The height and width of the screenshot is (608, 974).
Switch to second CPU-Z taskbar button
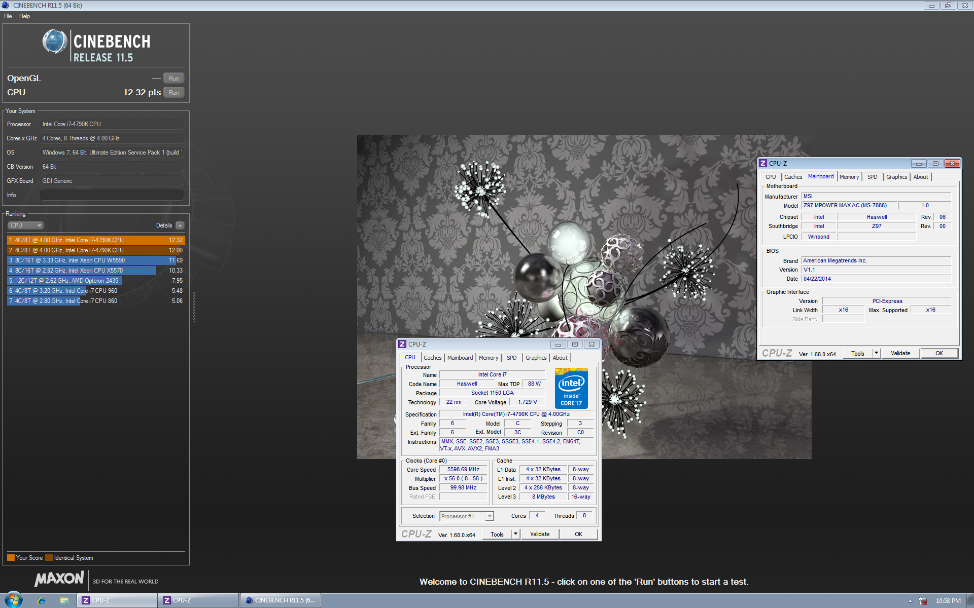pos(198,600)
